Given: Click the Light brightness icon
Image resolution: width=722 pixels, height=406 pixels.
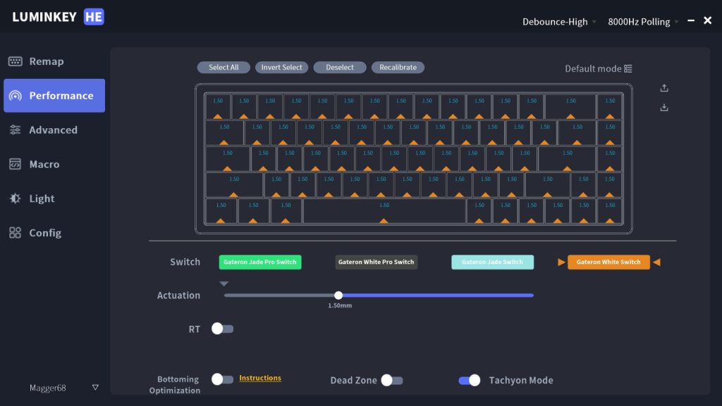Looking at the screenshot, I should pyautogui.click(x=15, y=198).
